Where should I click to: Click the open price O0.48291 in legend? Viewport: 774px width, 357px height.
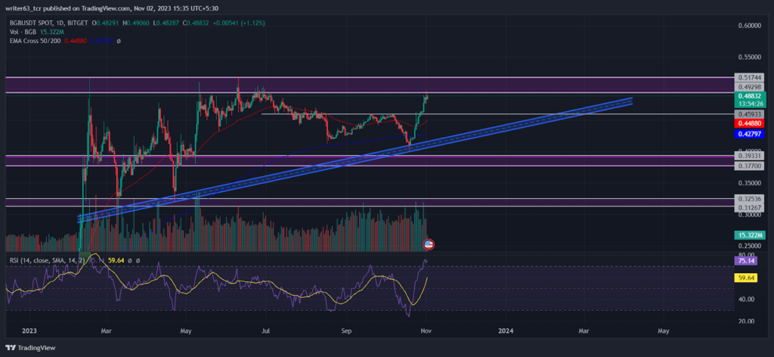106,23
